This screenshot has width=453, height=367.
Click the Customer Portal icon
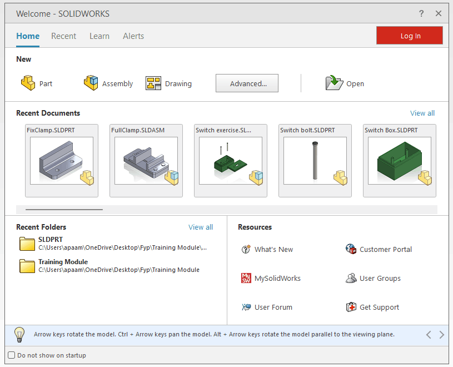[351, 249]
